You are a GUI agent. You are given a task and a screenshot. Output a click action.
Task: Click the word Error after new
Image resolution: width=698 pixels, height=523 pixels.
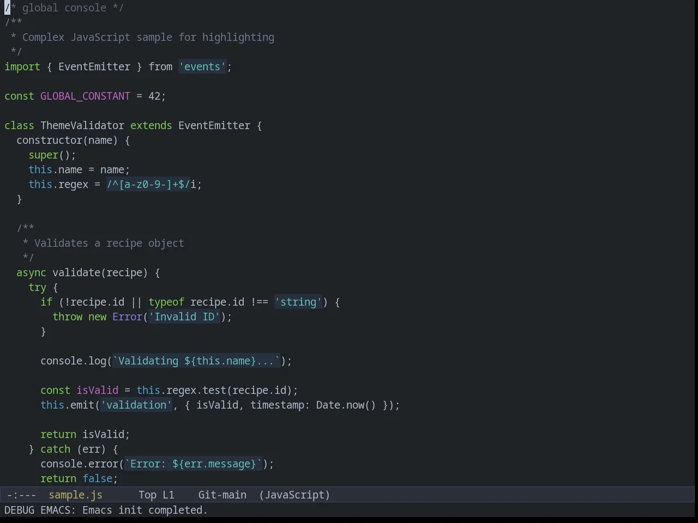point(127,317)
